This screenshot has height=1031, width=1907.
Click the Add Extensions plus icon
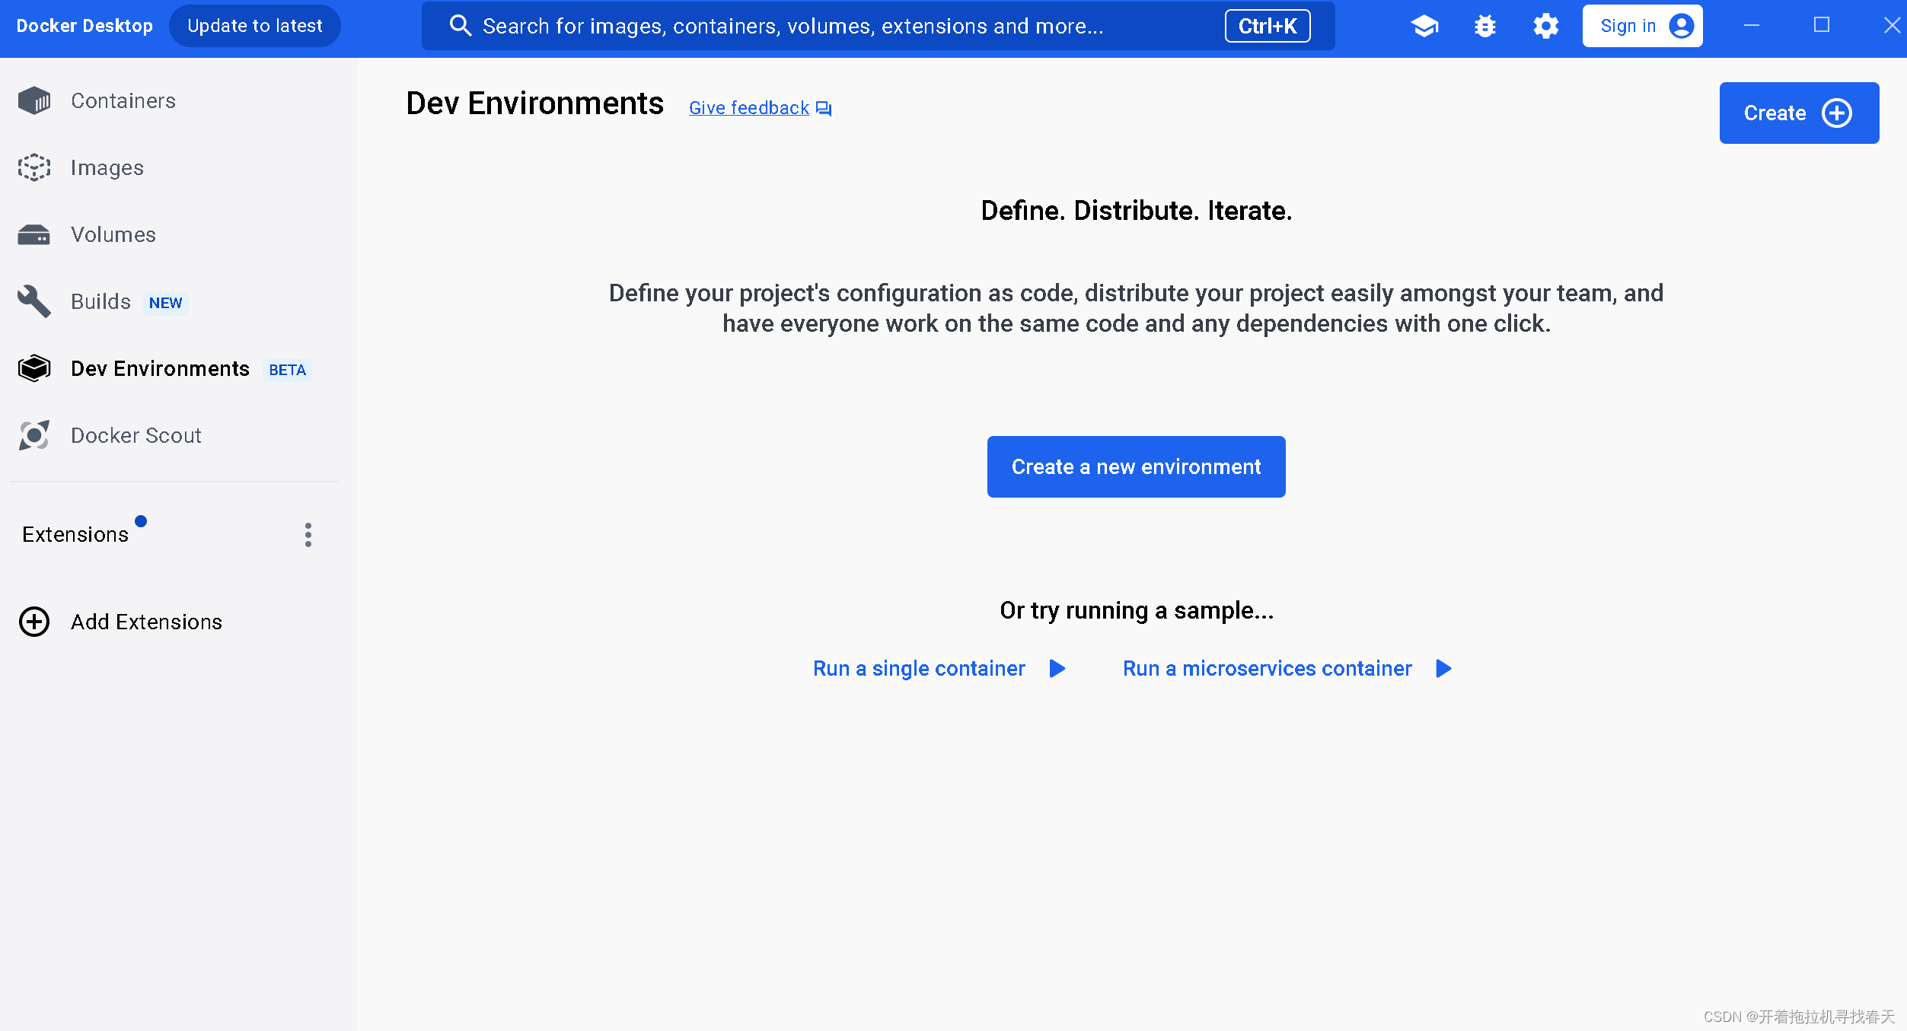pyautogui.click(x=34, y=622)
